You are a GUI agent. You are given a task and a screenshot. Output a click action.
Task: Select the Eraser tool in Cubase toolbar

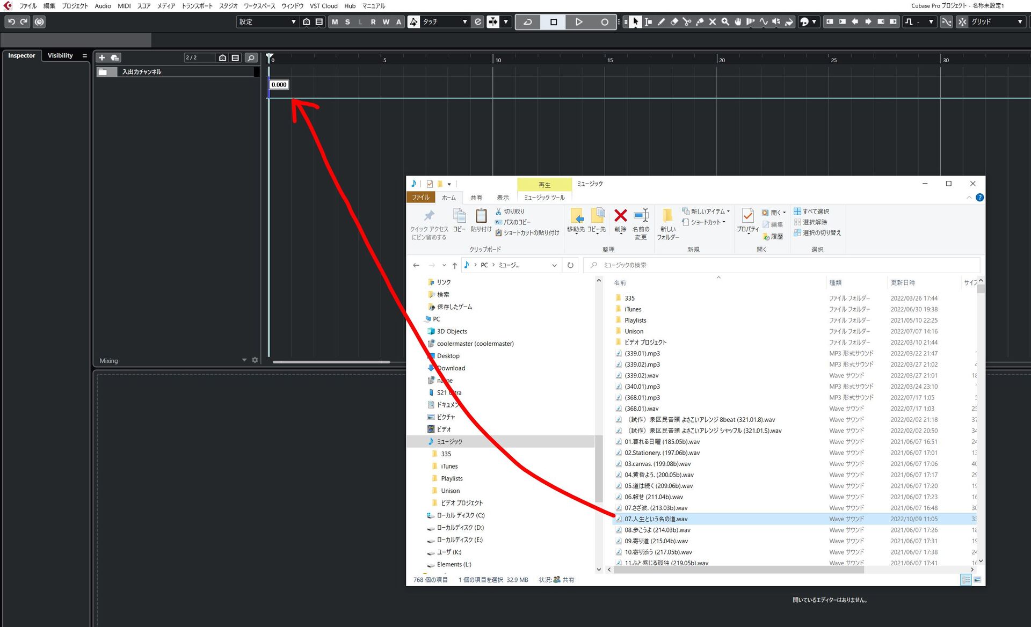[674, 22]
